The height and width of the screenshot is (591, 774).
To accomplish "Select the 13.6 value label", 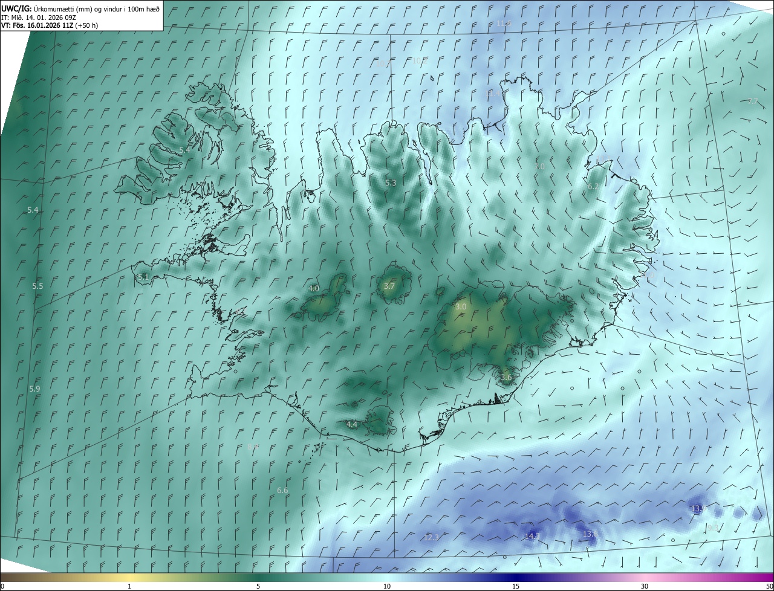I will tap(590, 534).
